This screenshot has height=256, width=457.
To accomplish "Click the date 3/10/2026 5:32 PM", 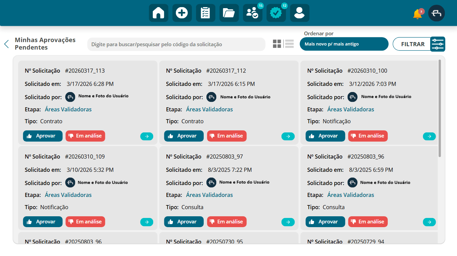I will tap(90, 170).
